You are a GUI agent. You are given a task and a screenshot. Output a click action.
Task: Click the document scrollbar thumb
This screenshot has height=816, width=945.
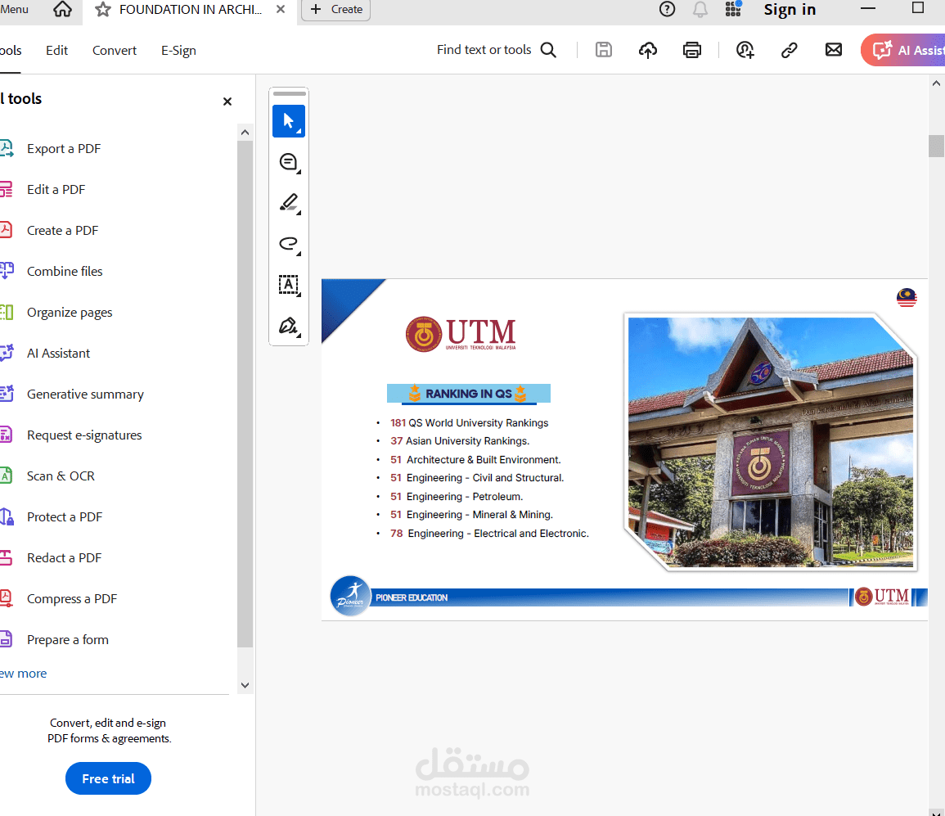[x=936, y=146]
